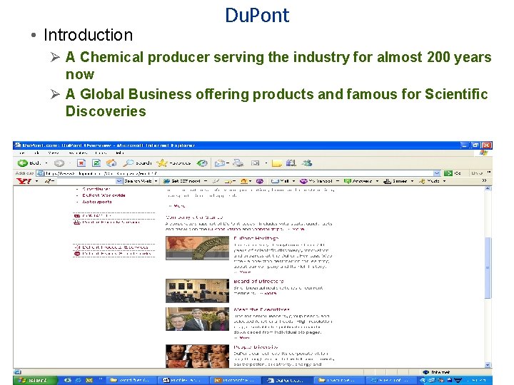Screen dimensions: 514x385
Task: Click the Research books toolbar icon
Action: click(x=291, y=163)
